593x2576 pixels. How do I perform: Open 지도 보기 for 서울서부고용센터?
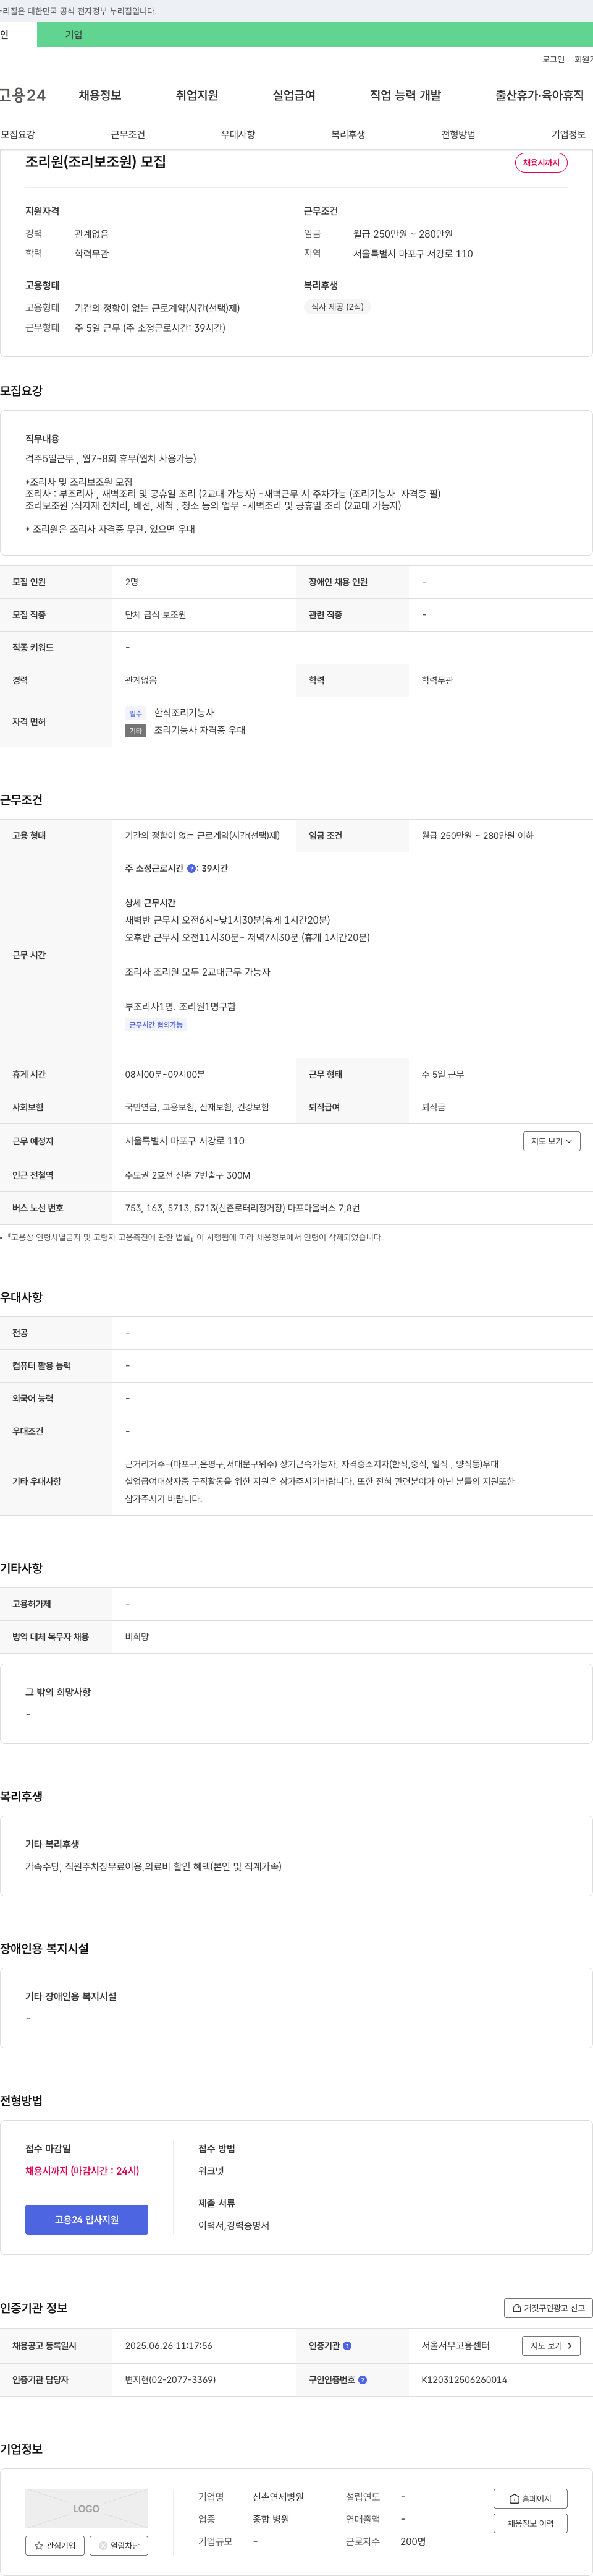tap(551, 2345)
